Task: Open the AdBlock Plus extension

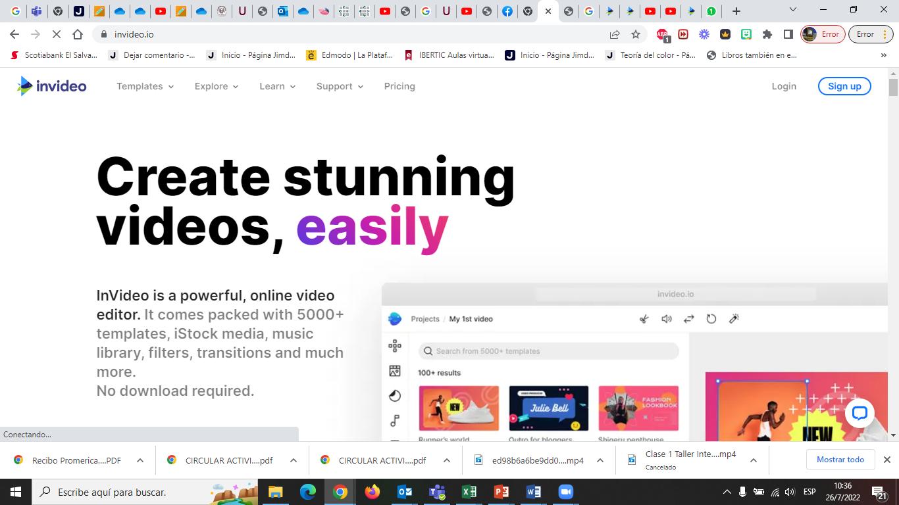Action: [x=663, y=34]
